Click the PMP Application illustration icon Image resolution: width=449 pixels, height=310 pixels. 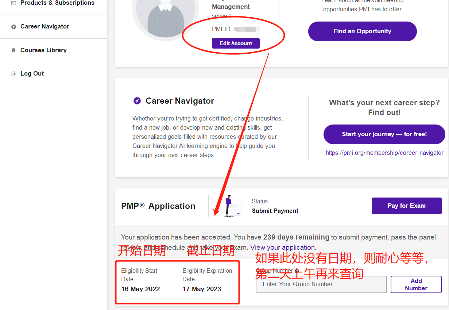[x=232, y=206]
